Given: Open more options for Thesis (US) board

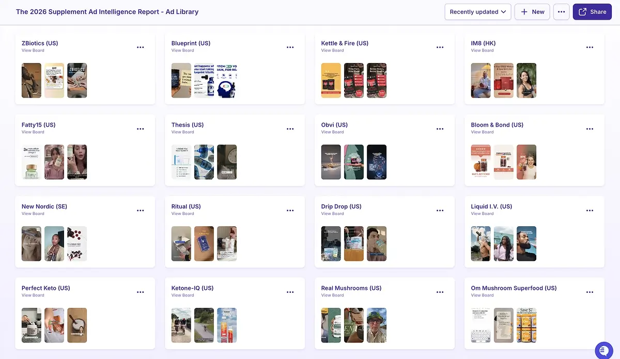Looking at the screenshot, I should [290, 129].
